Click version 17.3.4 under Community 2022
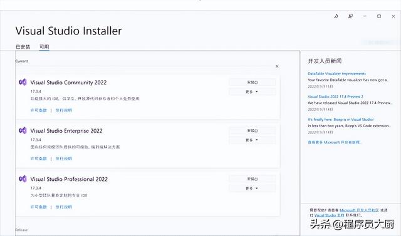 coord(36,91)
